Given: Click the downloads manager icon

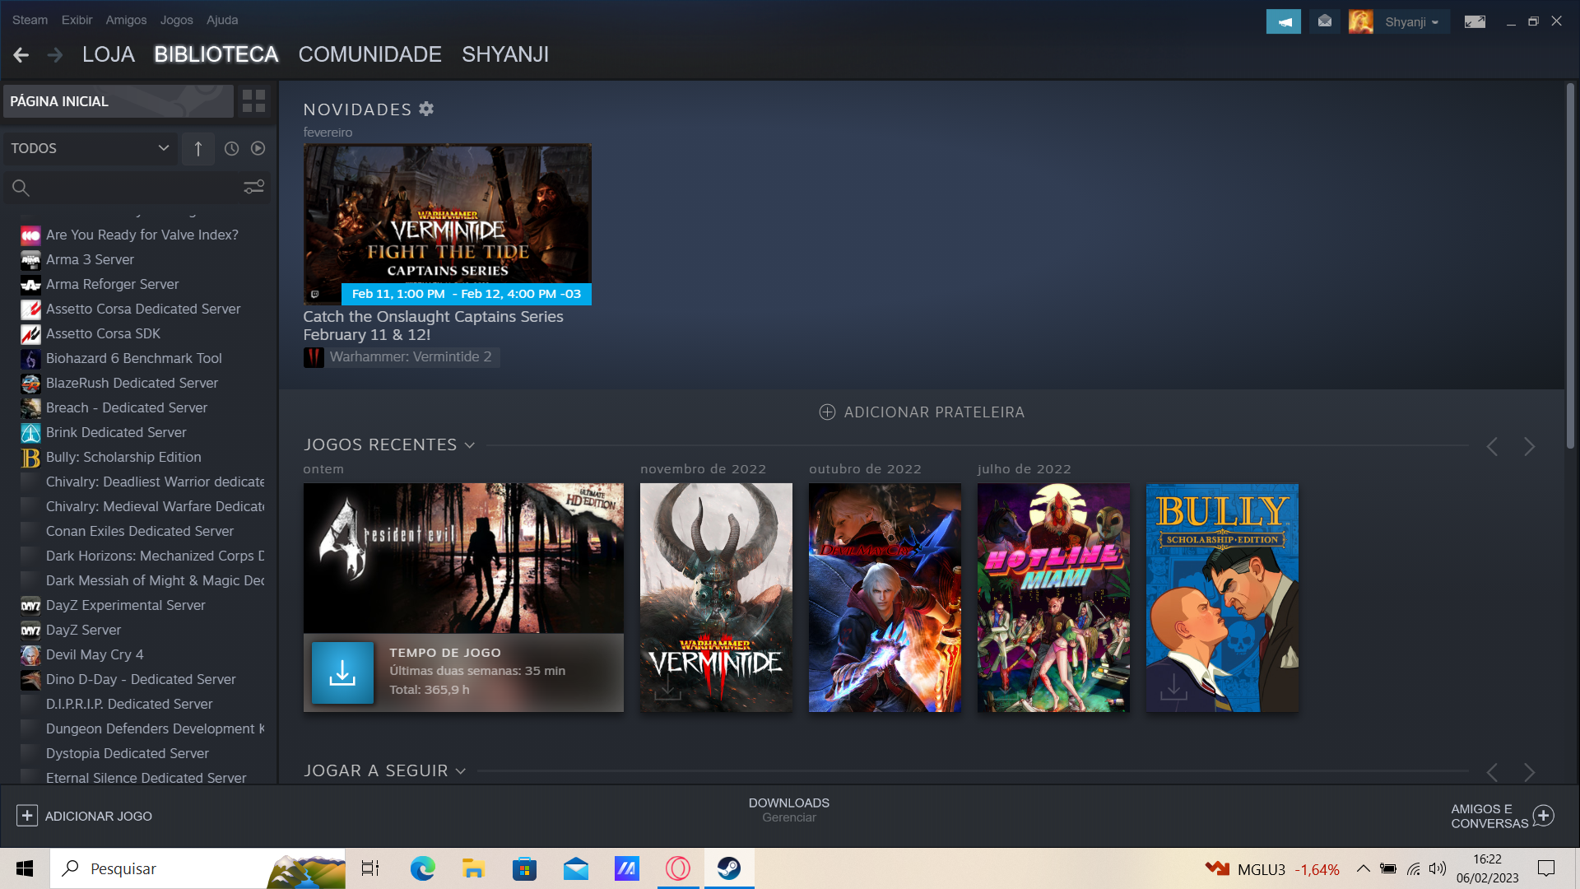Looking at the screenshot, I should pyautogui.click(x=788, y=810).
